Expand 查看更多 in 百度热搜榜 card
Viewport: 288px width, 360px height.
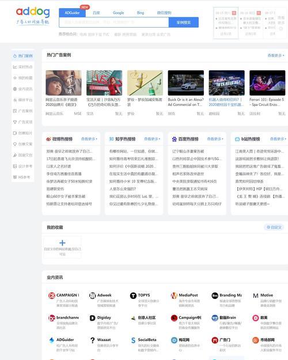point(215,139)
